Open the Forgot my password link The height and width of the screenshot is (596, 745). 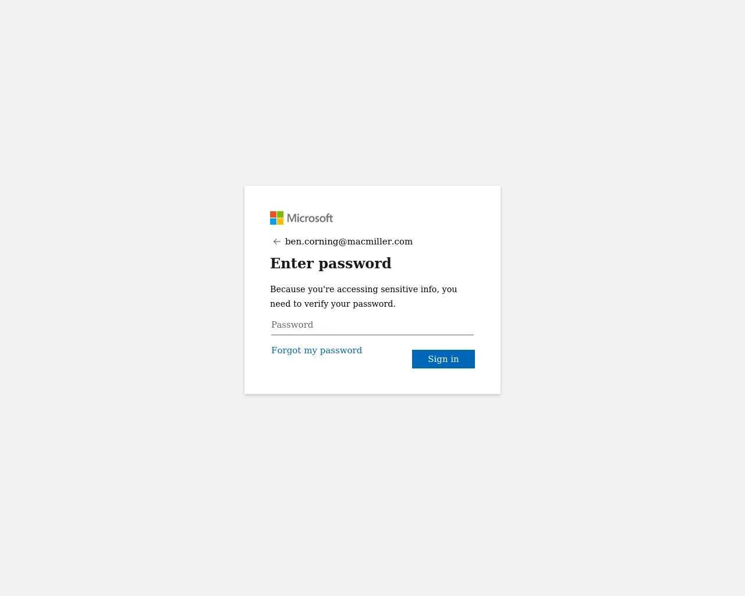tap(317, 350)
